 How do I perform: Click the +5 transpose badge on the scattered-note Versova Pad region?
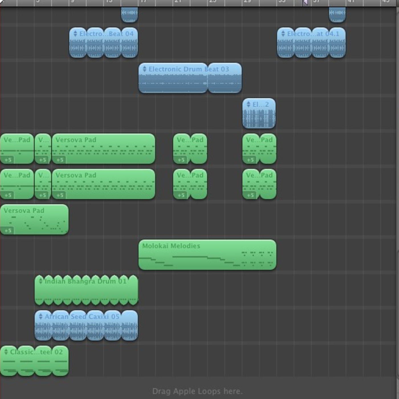(8, 230)
